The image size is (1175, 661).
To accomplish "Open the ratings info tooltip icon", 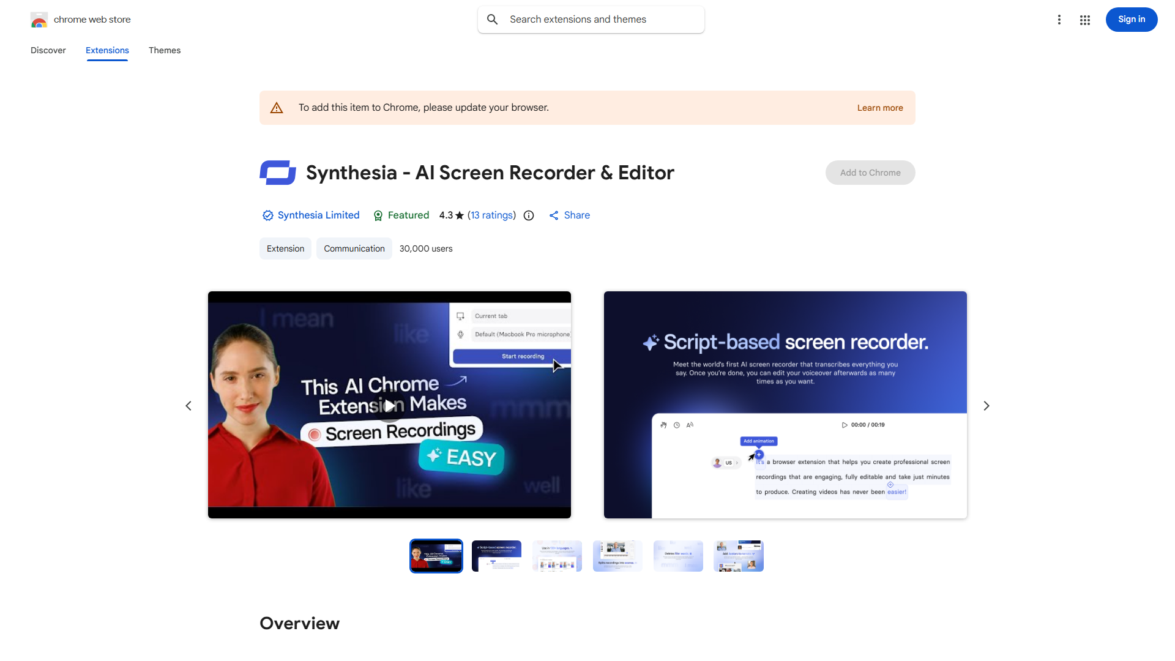I will point(528,215).
